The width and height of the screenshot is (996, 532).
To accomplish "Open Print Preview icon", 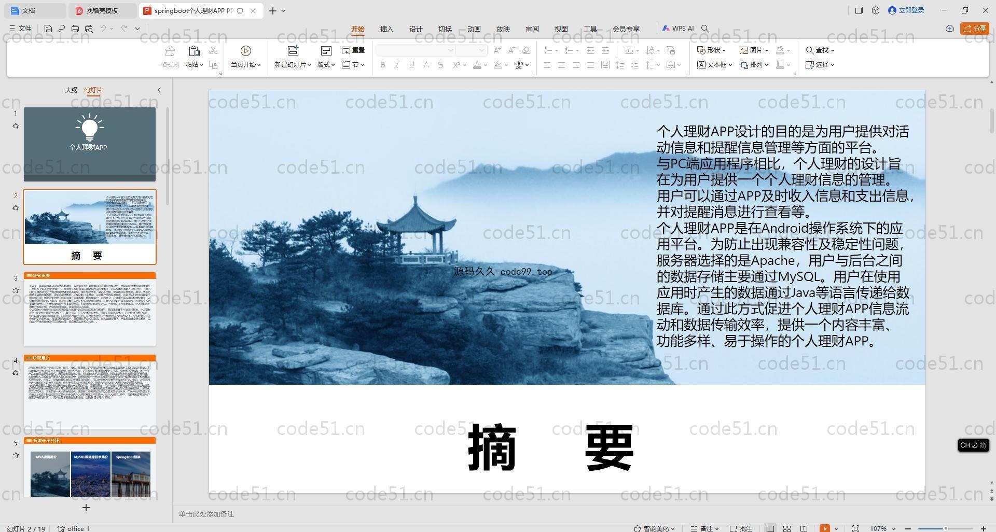I will 89,29.
